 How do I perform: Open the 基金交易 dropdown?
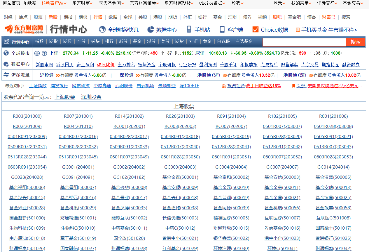353,3
